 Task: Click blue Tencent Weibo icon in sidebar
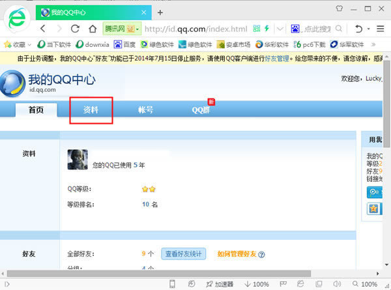point(374,192)
